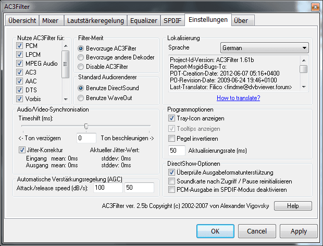Select Benutze DirectSound renderer

pyautogui.click(x=81, y=88)
